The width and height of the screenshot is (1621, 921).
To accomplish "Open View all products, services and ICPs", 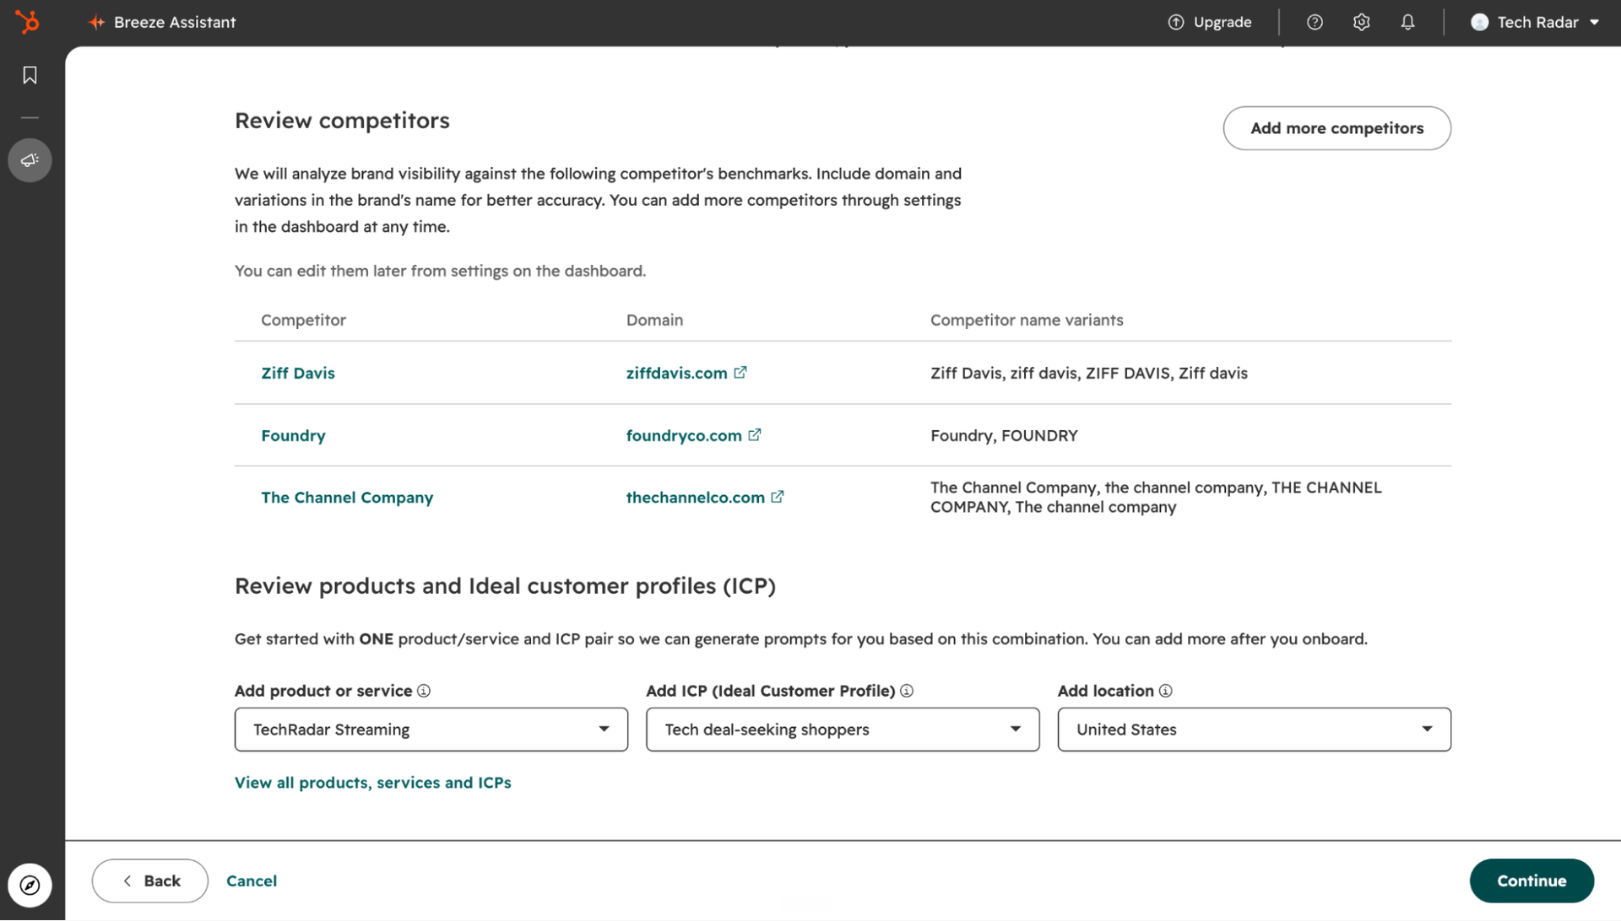I will point(373,783).
